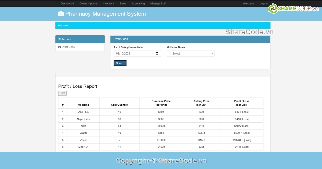Viewport: 322px width, 169px height.
Task: Click the Account breadcrumb link
Action: pyautogui.click(x=63, y=25)
